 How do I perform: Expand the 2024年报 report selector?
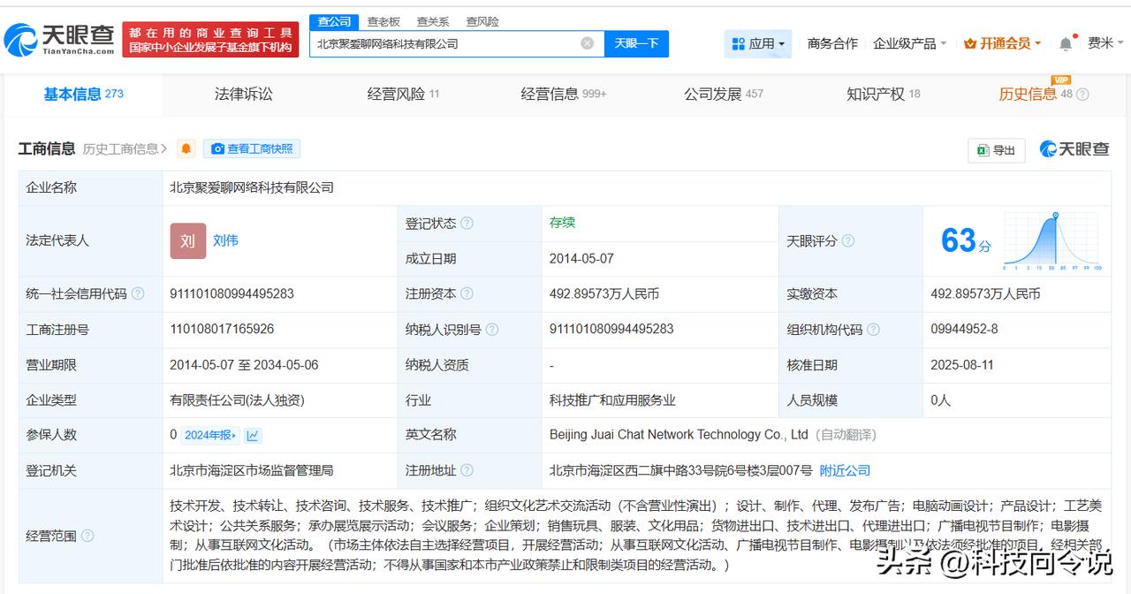pyautogui.click(x=210, y=435)
